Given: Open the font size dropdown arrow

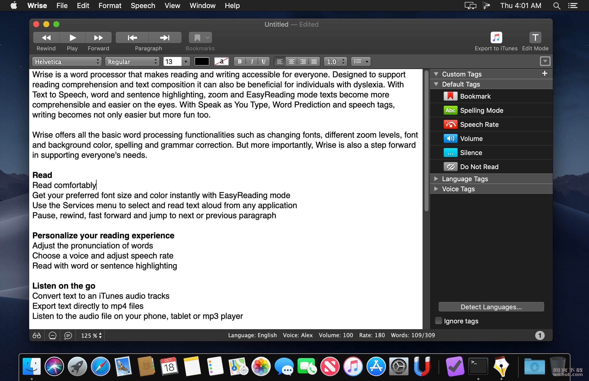Looking at the screenshot, I should pos(186,61).
